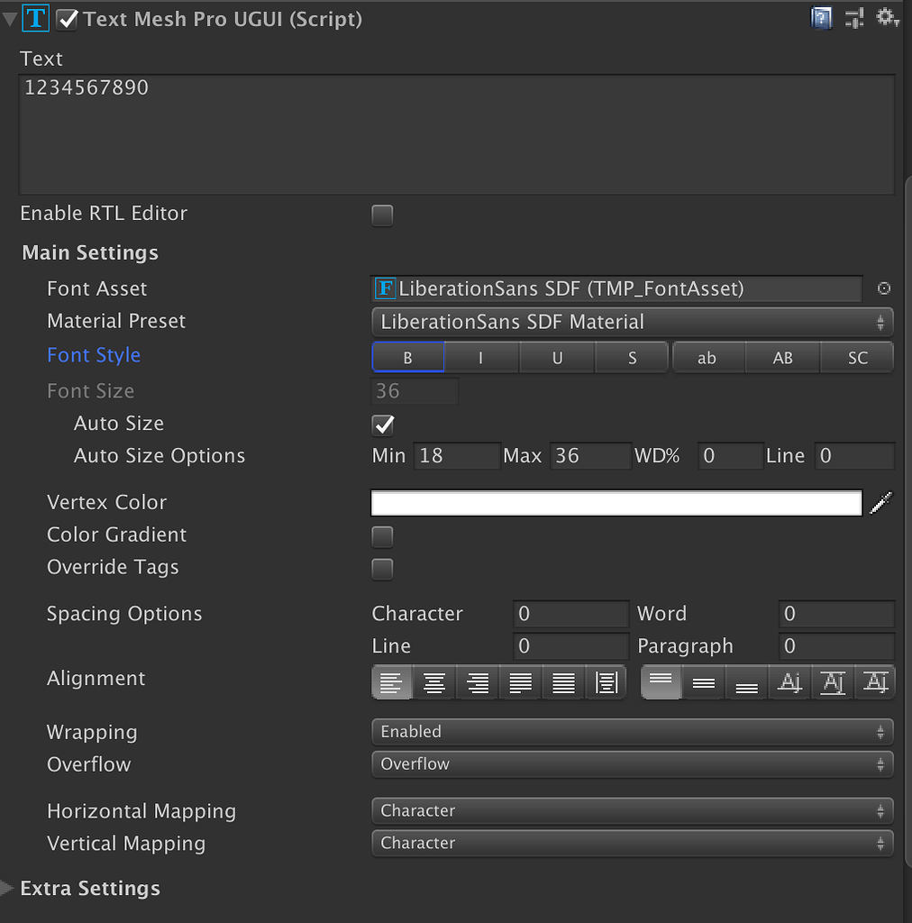Select center horizontal alignment
This screenshot has height=923, width=912.
point(433,682)
